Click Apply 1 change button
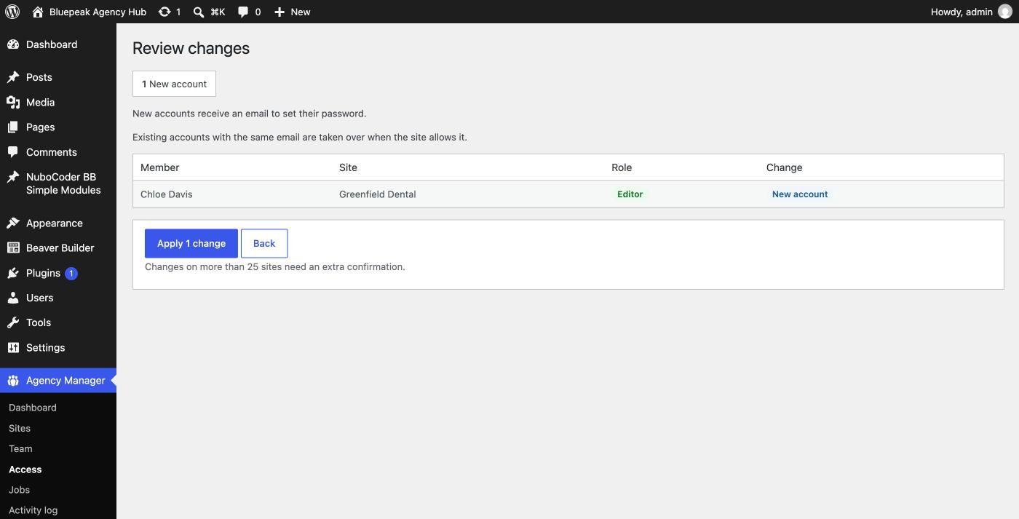Viewport: 1019px width, 519px height. pos(191,243)
